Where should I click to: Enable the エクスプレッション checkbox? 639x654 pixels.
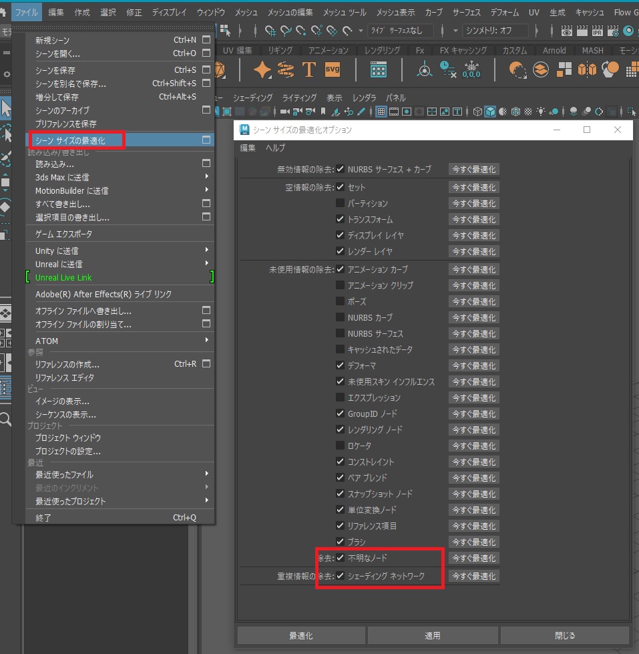[x=340, y=397]
